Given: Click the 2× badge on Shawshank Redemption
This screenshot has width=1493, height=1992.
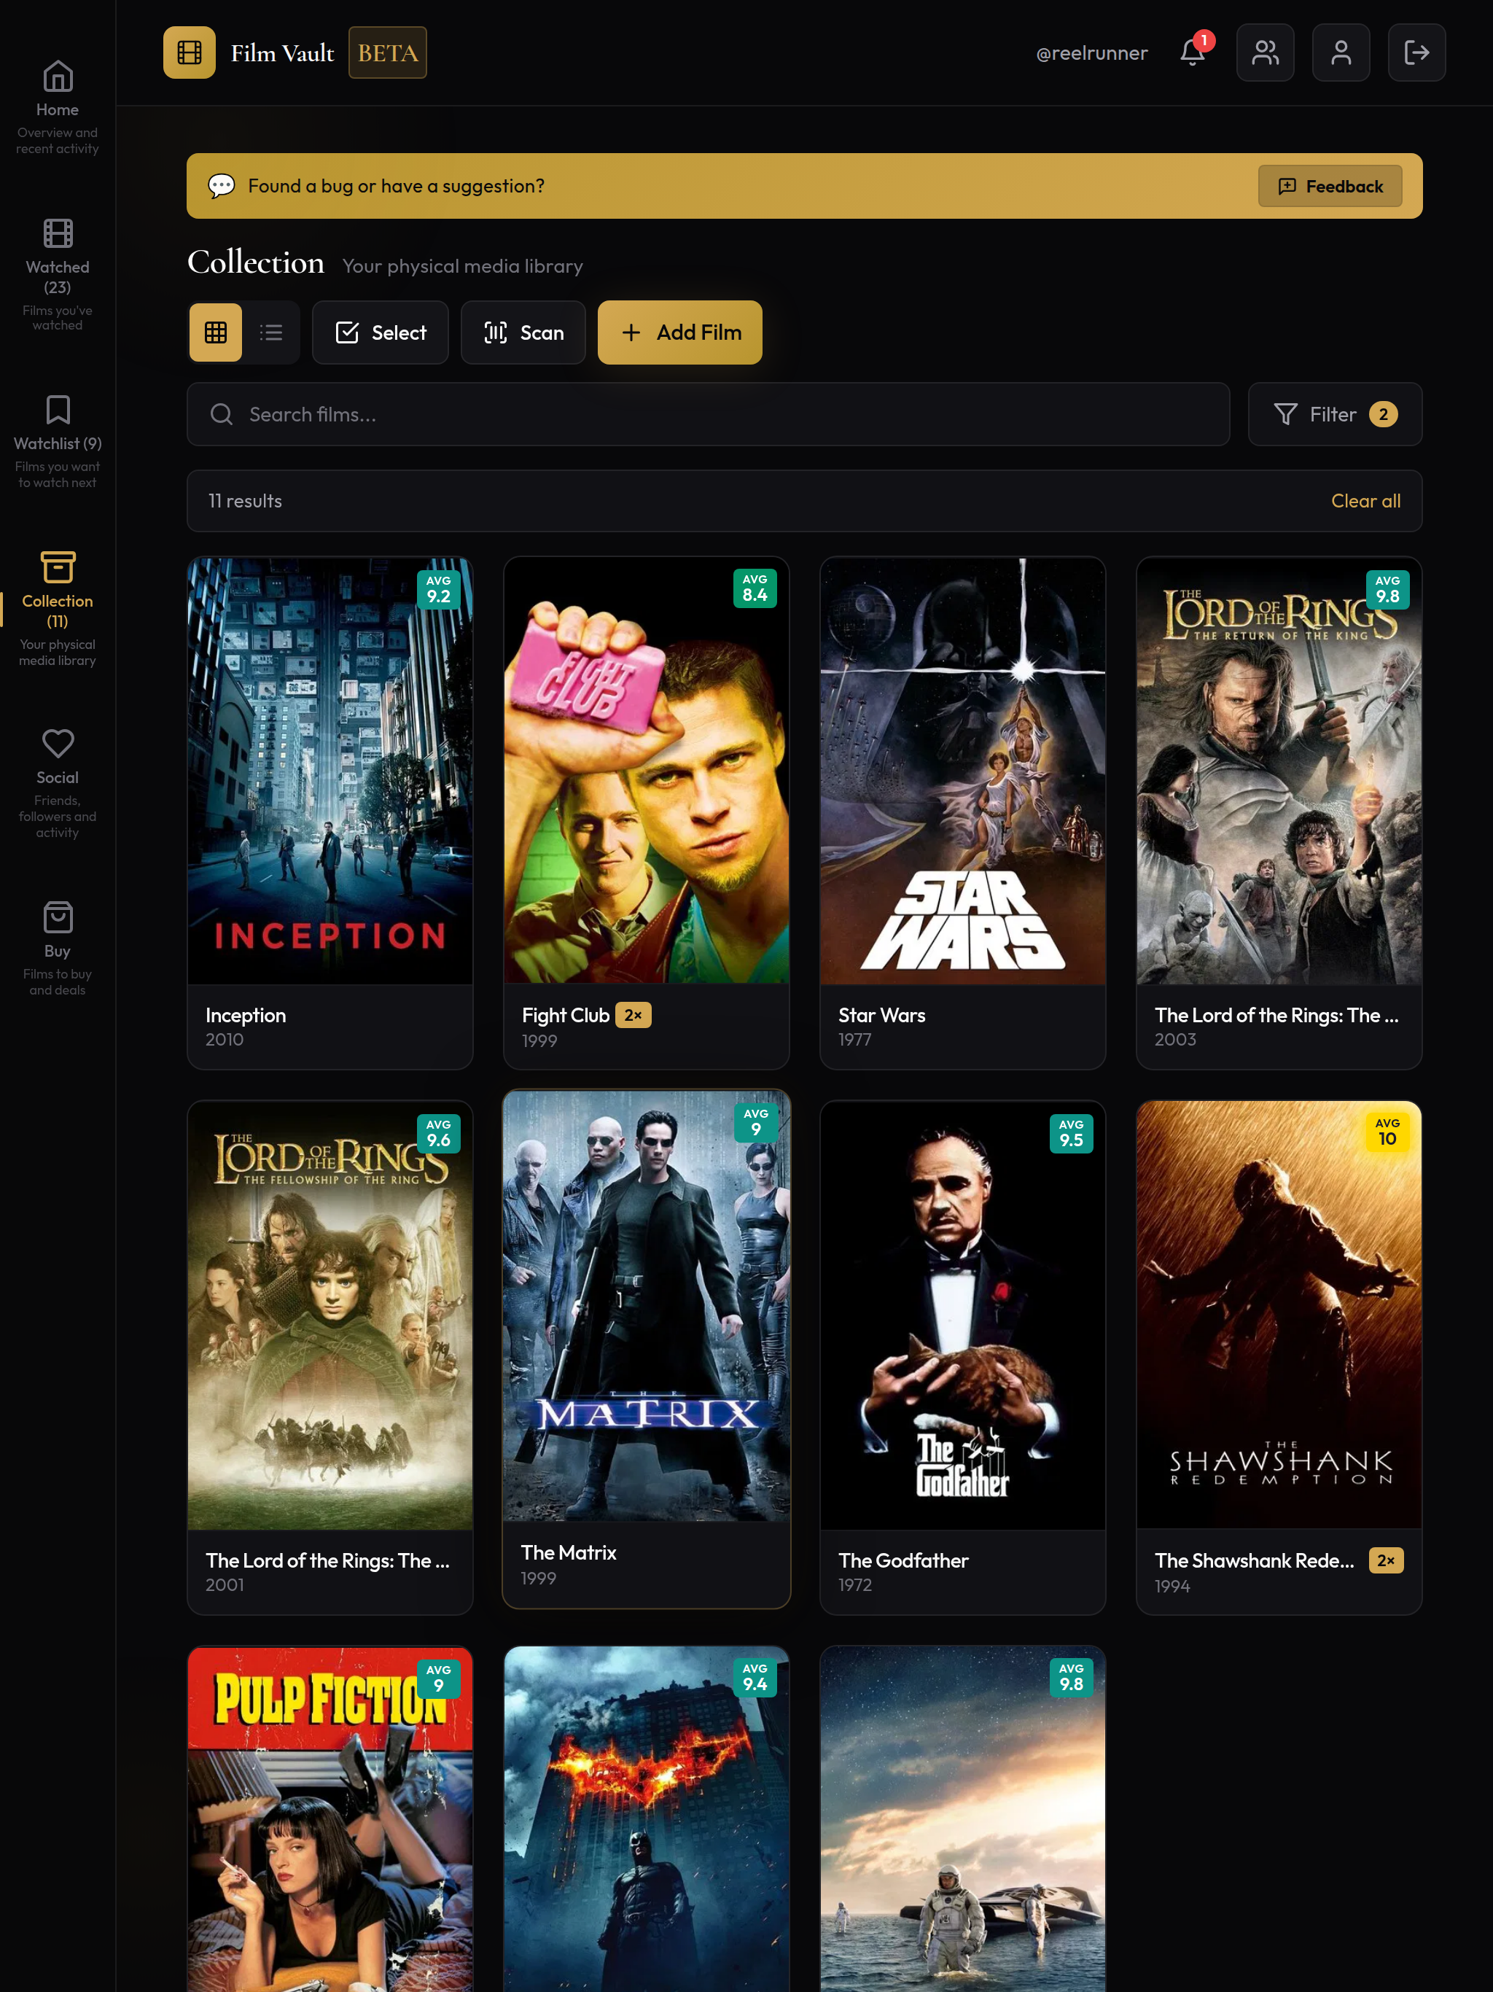Looking at the screenshot, I should pos(1386,1560).
